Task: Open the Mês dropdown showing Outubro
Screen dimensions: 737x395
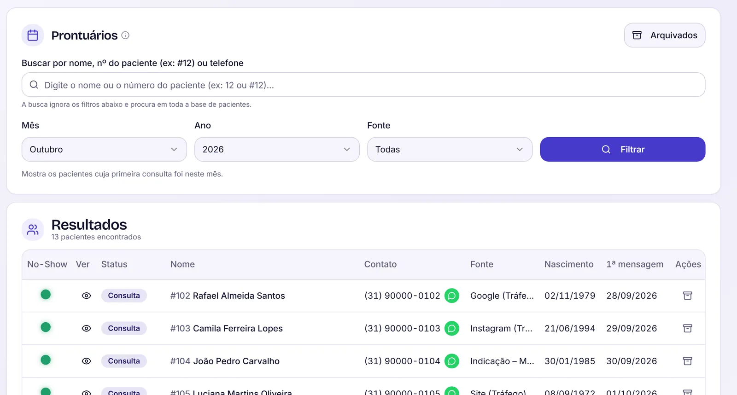Action: click(x=104, y=149)
